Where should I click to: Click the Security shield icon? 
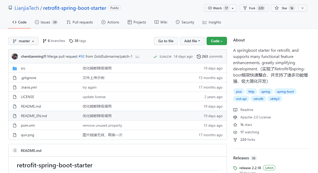178,22
